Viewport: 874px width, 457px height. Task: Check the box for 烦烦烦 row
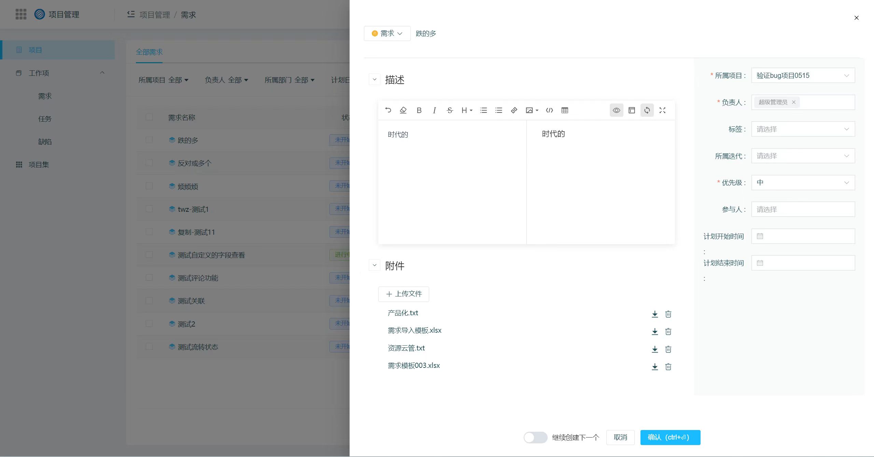pyautogui.click(x=149, y=186)
